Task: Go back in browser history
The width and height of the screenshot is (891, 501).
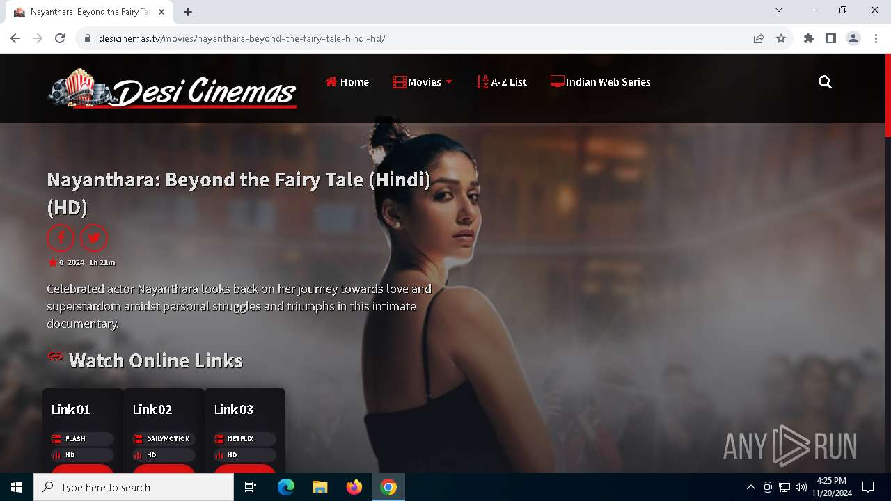Action: [x=15, y=38]
